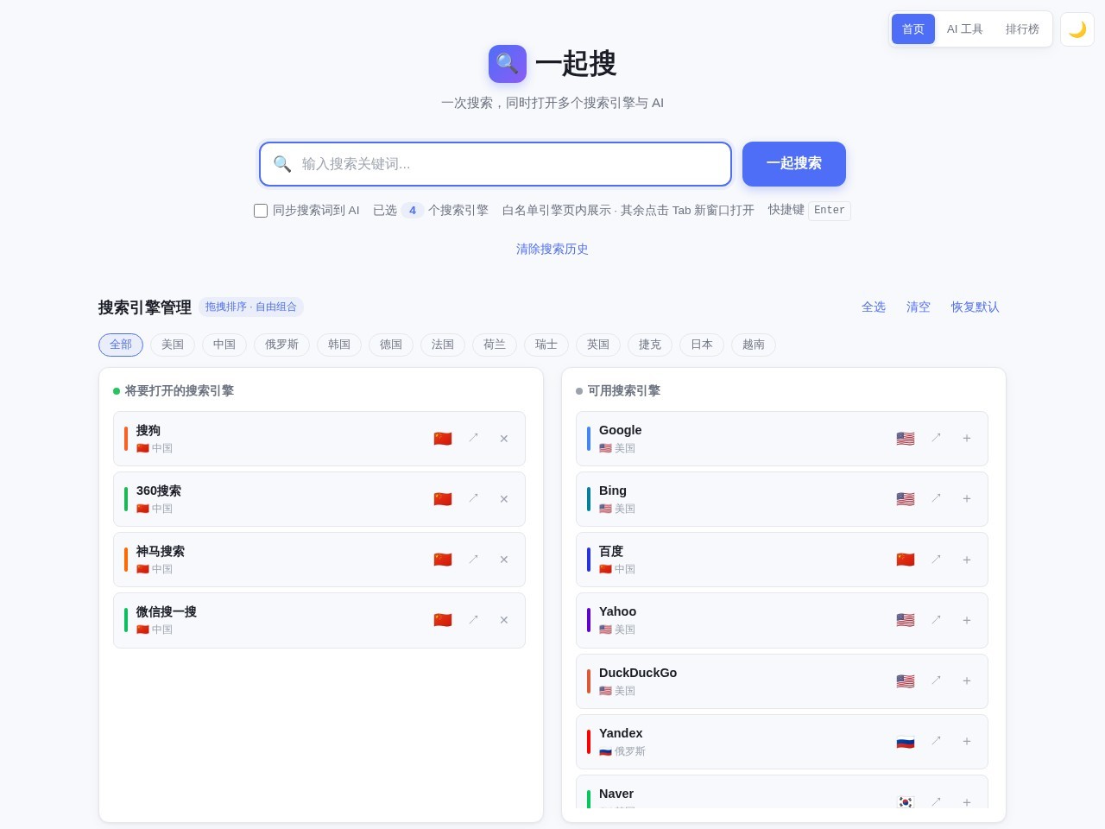This screenshot has height=829, width=1105.
Task: Switch to AI 工具 tab
Action: click(x=965, y=29)
